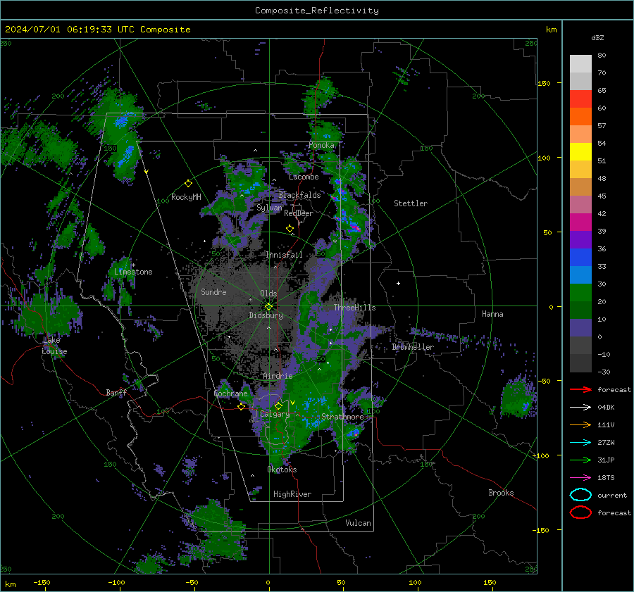Click the Cochrane town label
This screenshot has height=592, width=634.
pyautogui.click(x=230, y=393)
